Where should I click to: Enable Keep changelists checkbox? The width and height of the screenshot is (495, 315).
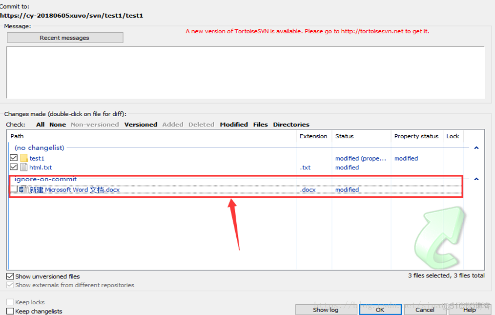[10, 311]
